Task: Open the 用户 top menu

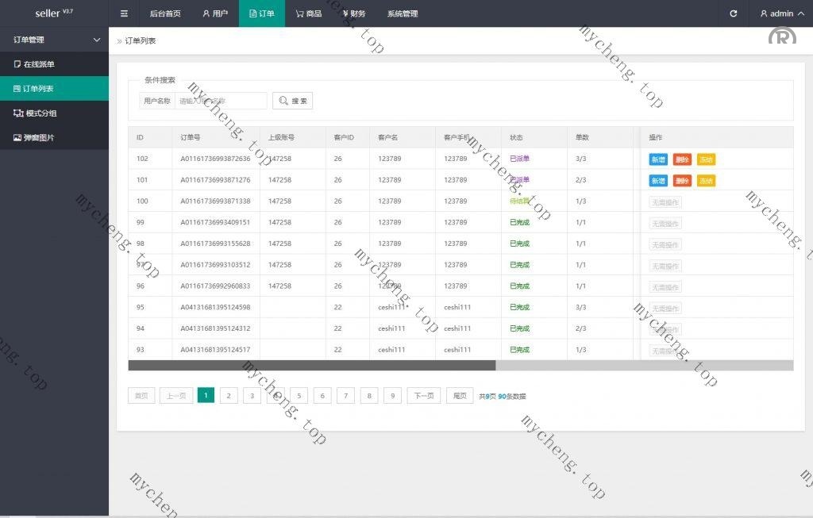Action: pyautogui.click(x=214, y=13)
